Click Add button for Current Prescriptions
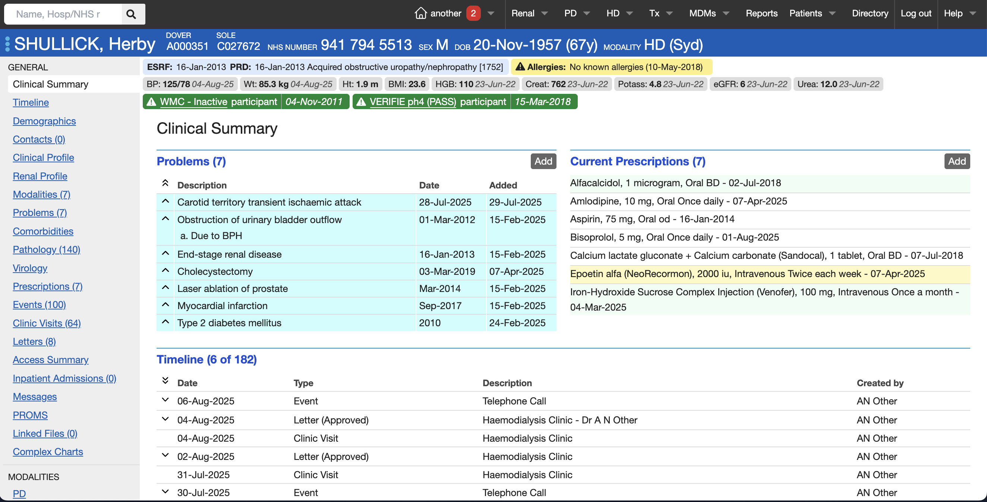Image resolution: width=987 pixels, height=502 pixels. [957, 161]
